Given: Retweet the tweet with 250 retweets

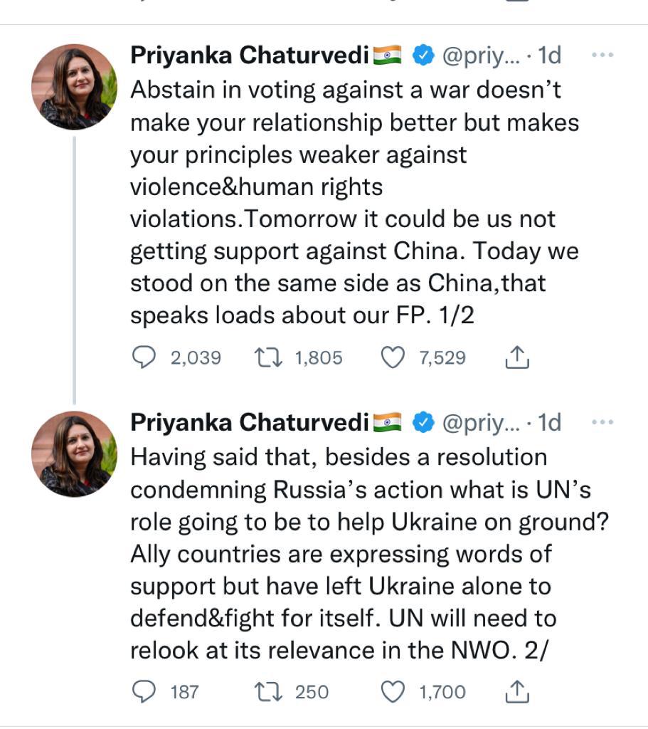Looking at the screenshot, I should (x=268, y=691).
